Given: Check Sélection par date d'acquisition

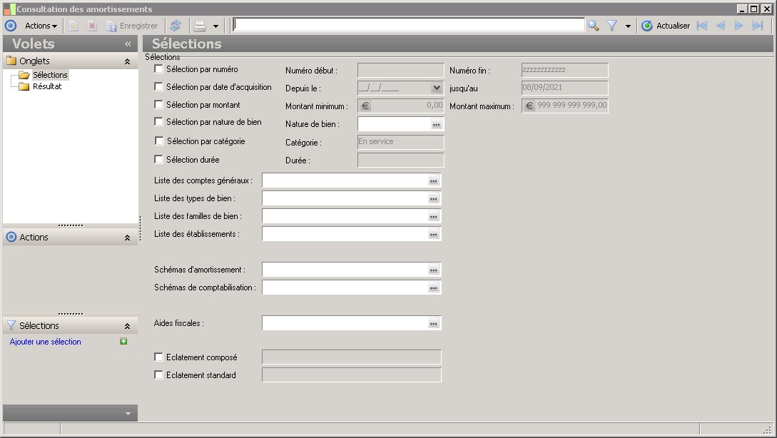Looking at the screenshot, I should [x=158, y=87].
